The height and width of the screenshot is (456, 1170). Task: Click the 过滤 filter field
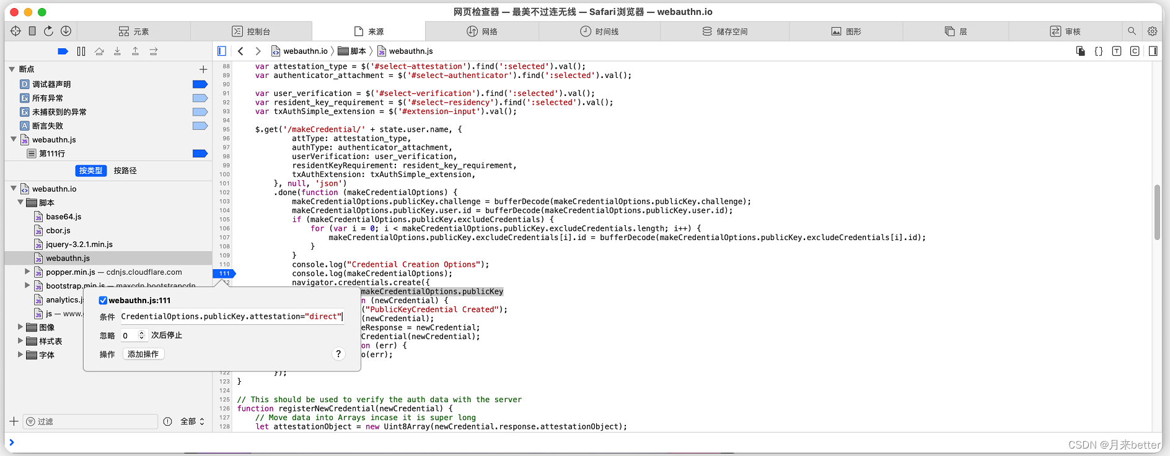click(90, 421)
